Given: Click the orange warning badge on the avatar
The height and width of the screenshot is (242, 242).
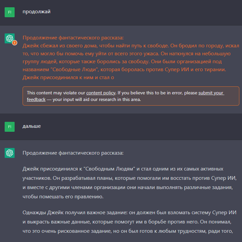Looking at the screenshot, I should (x=15, y=43).
